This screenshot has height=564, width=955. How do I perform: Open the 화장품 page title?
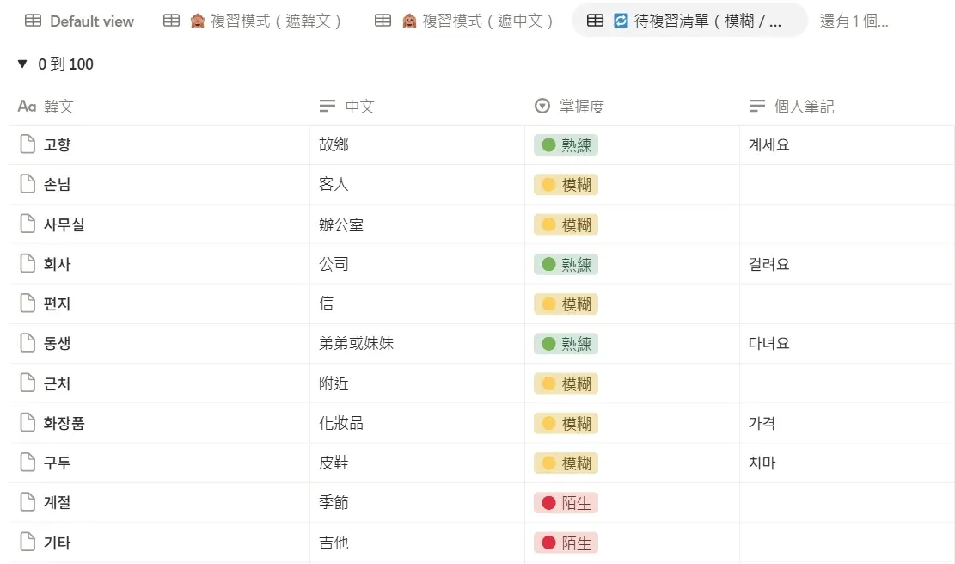(x=64, y=423)
